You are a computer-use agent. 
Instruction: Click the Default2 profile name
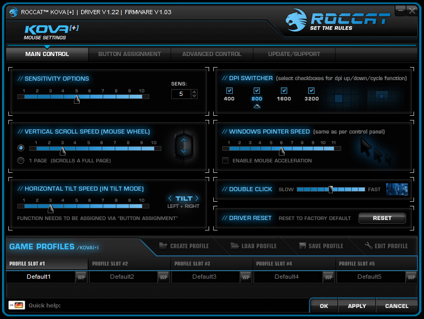pyautogui.click(x=122, y=277)
